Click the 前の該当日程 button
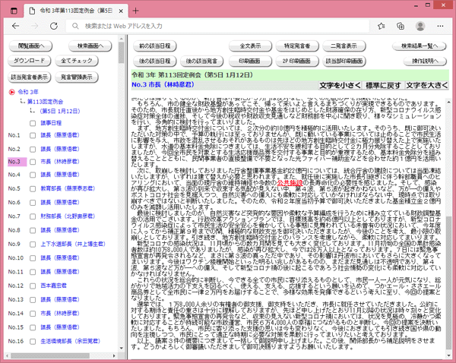Screen dimensions: 456x363 click(155, 46)
